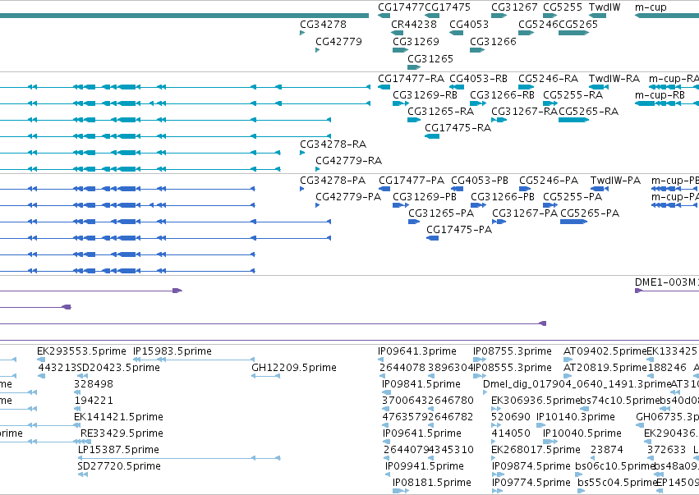The image size is (699, 495).
Task: Select EST label IP09641.3prime
Action: tap(417, 351)
